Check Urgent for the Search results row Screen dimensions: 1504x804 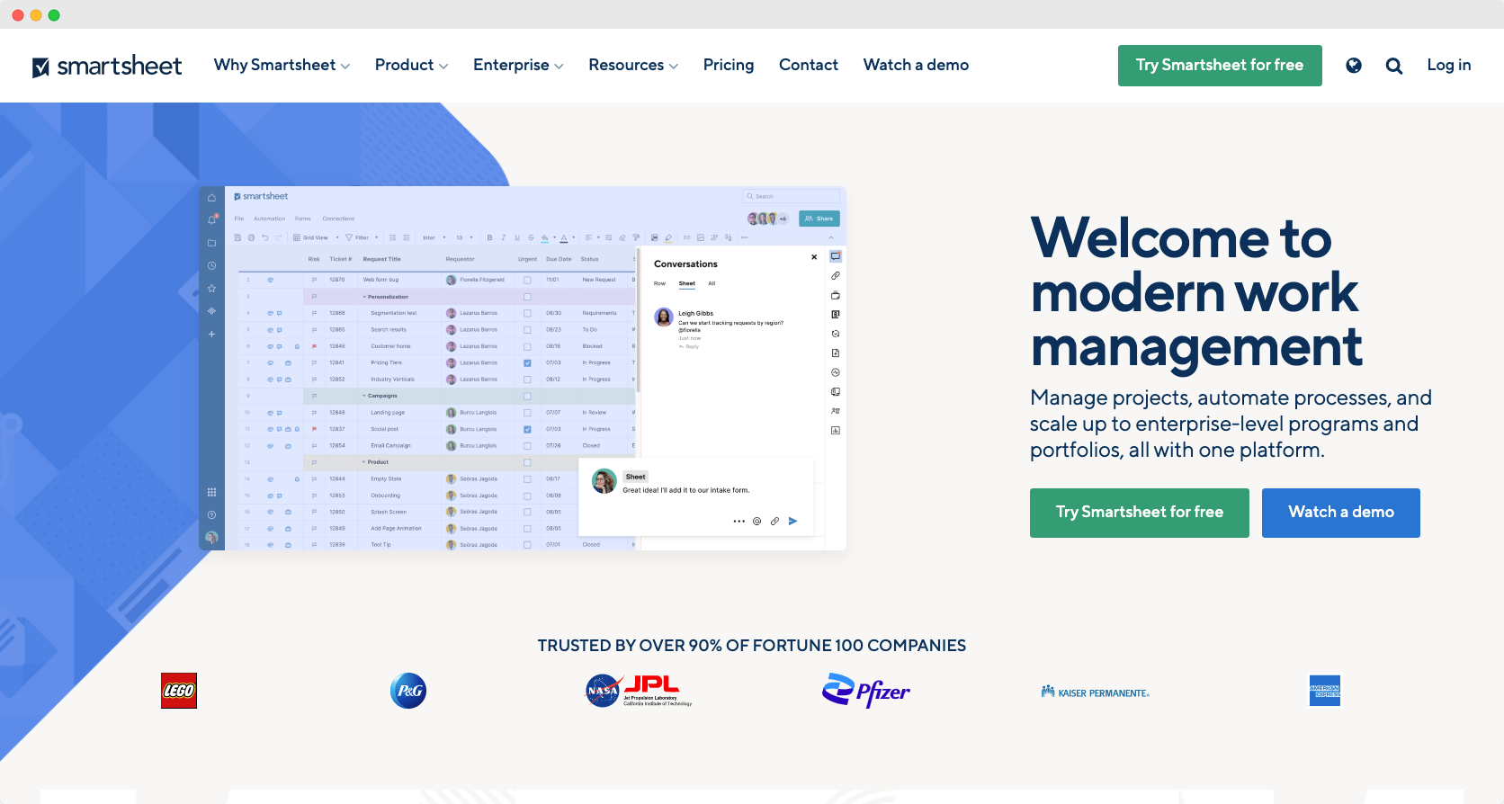pos(527,330)
